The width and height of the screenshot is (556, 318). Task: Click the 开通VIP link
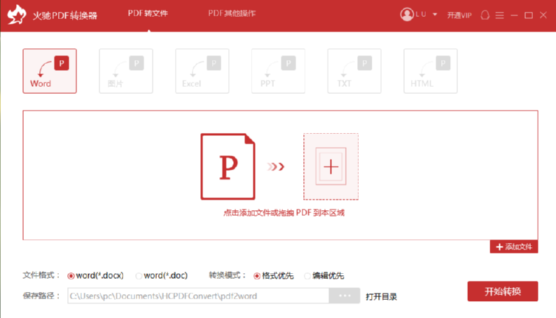[459, 15]
